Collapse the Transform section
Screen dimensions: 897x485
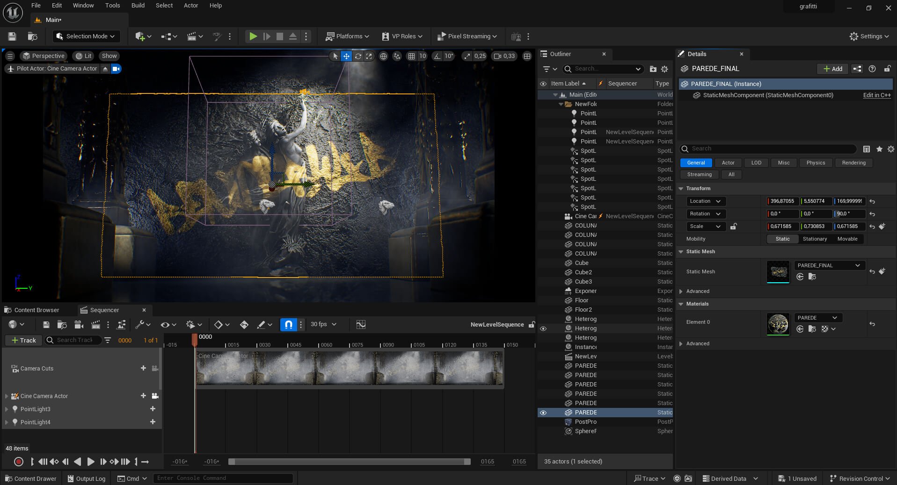point(681,189)
